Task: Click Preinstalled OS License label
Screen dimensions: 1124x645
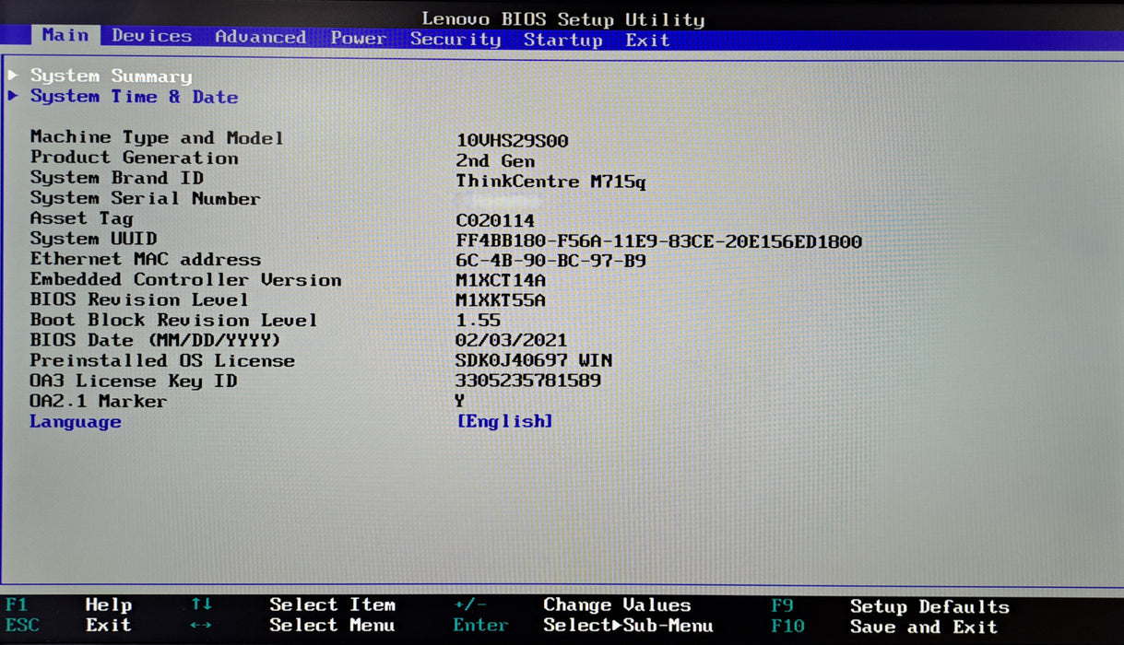Action: (x=163, y=360)
